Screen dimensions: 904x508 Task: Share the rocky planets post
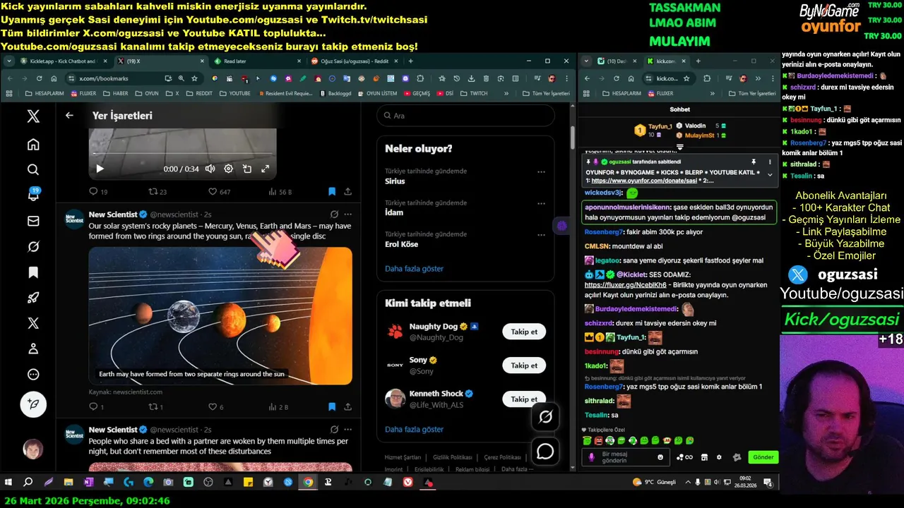347,406
